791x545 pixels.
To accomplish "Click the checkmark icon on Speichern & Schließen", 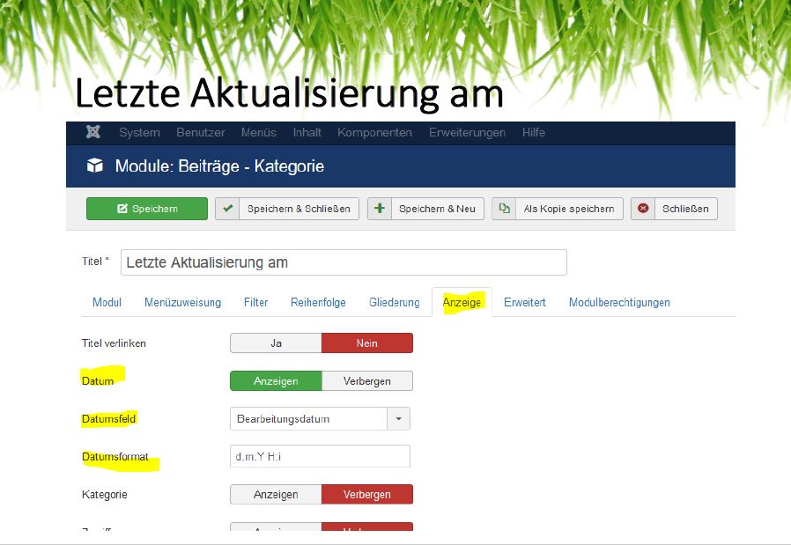I will click(x=228, y=209).
